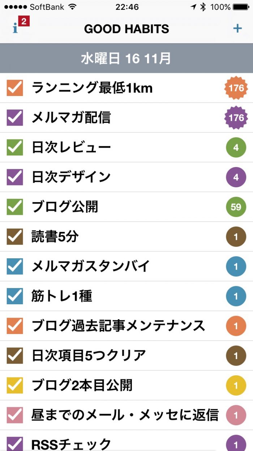Tap the brown 1 badge for 読書5分
Screen dimensions: 253x451
(x=236, y=237)
